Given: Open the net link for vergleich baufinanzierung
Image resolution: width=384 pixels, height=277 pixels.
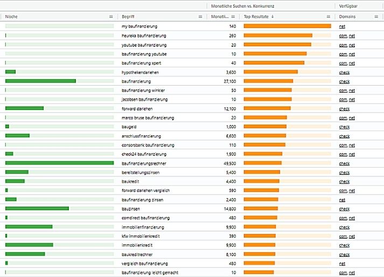Looking at the screenshot, I should (x=342, y=264).
